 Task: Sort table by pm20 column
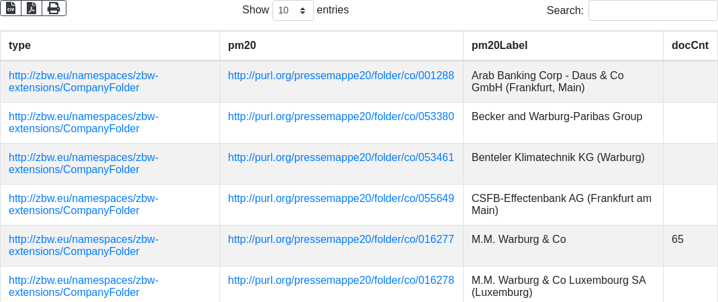(x=242, y=46)
